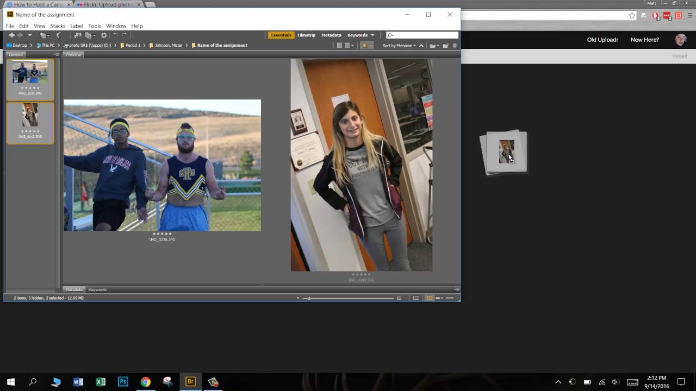696x391 pixels.
Task: Delete item with trash icon
Action: (455, 46)
